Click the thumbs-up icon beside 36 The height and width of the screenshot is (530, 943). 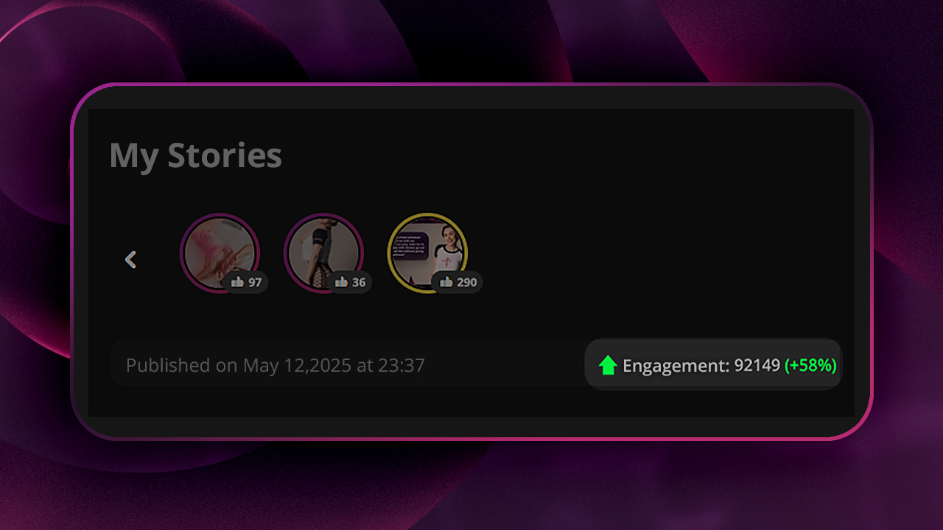point(341,282)
